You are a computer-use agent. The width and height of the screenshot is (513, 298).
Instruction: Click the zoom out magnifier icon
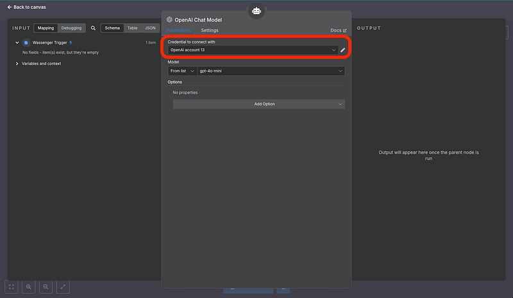click(46, 287)
